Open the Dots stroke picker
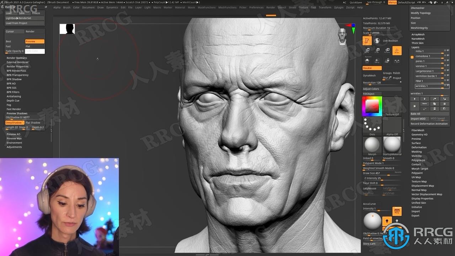 (x=372, y=127)
